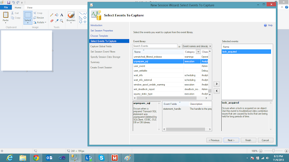
Task: Select the unmatched_filtered_indexes event row
Action: pyautogui.click(x=171, y=57)
